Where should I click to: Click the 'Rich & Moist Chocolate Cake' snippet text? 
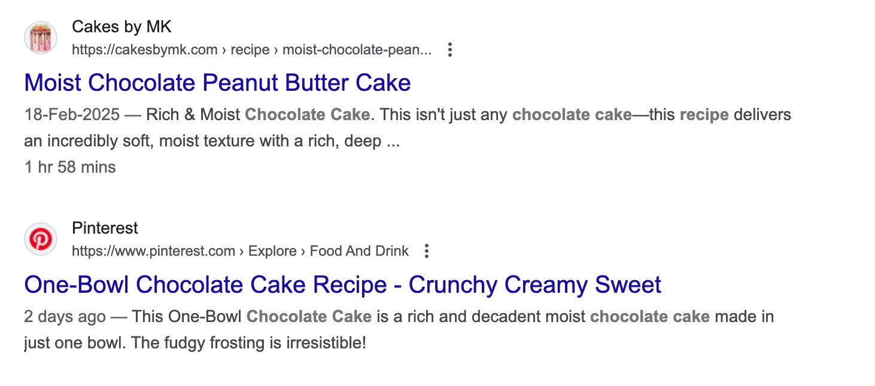pyautogui.click(x=258, y=114)
